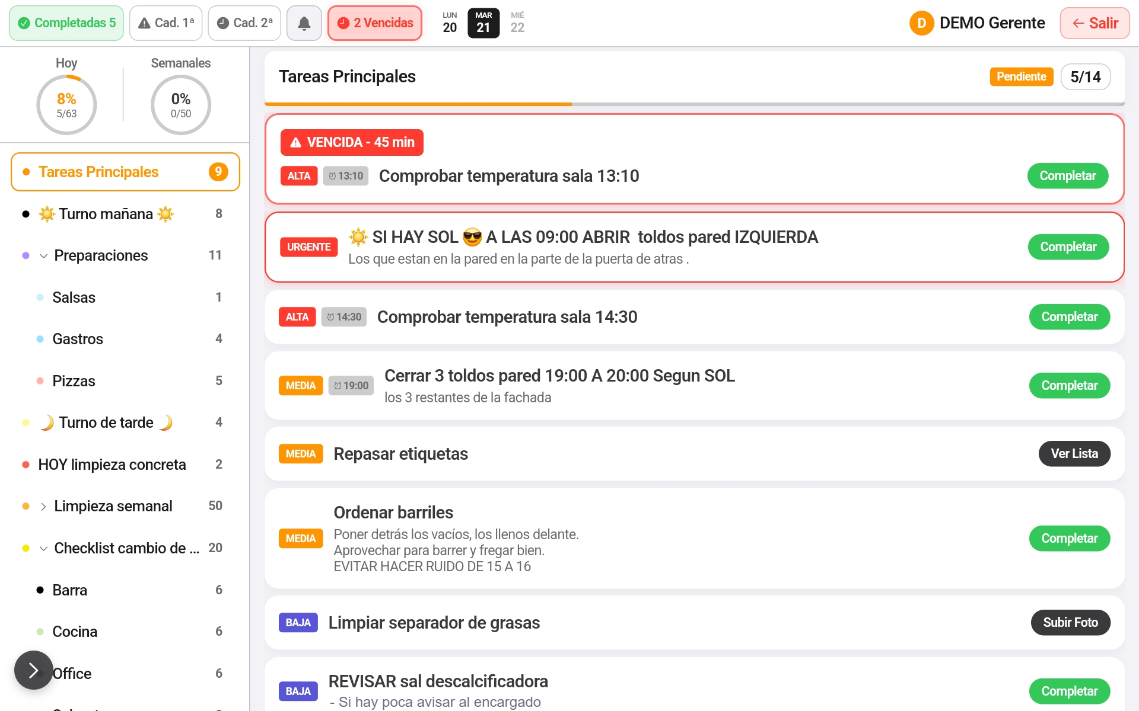Click the alarm time chip 19:00

pyautogui.click(x=351, y=386)
